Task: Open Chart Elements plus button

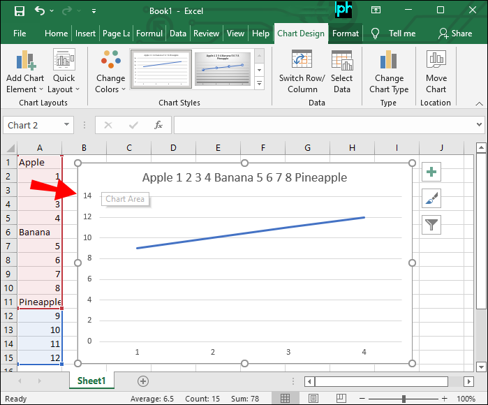Action: [x=431, y=172]
